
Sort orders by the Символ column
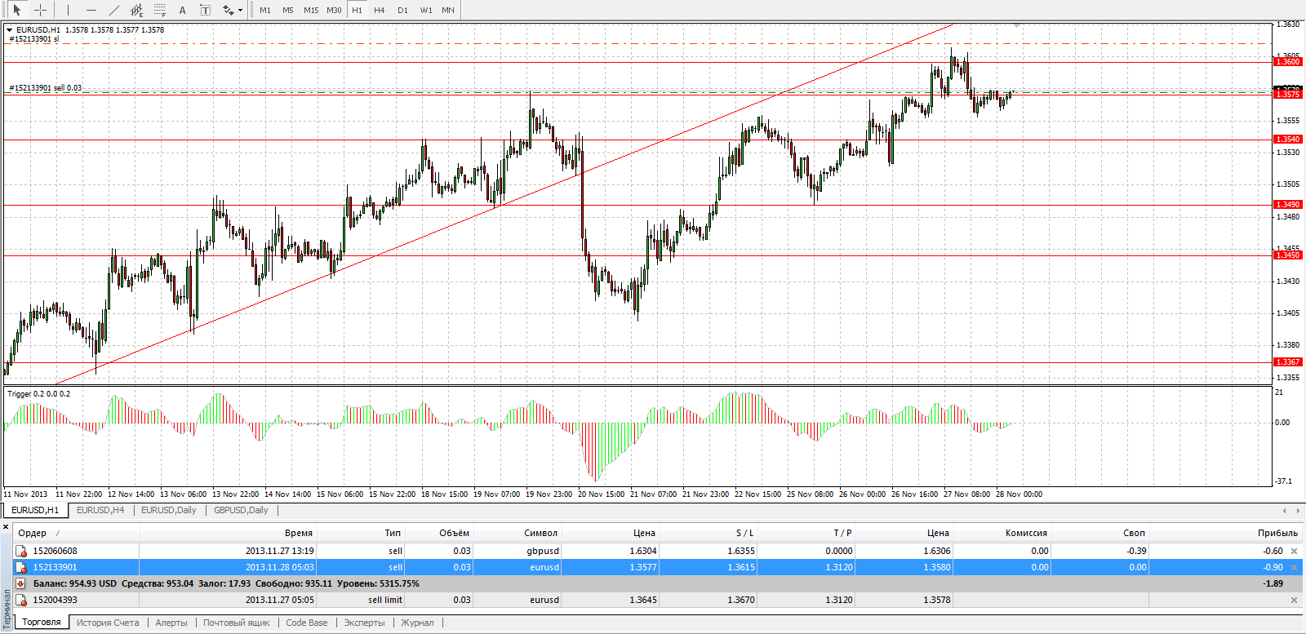(x=518, y=533)
